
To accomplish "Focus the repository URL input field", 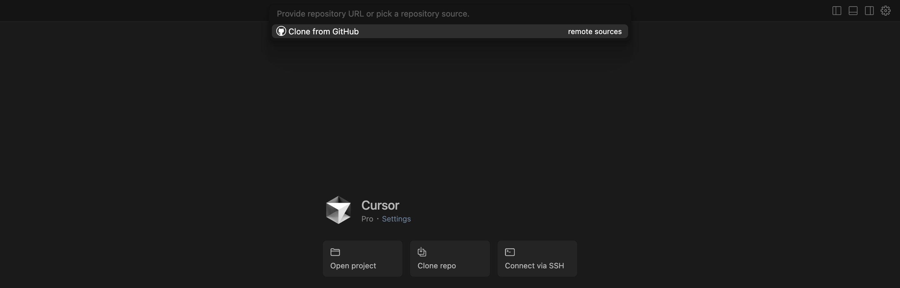I will (449, 14).
